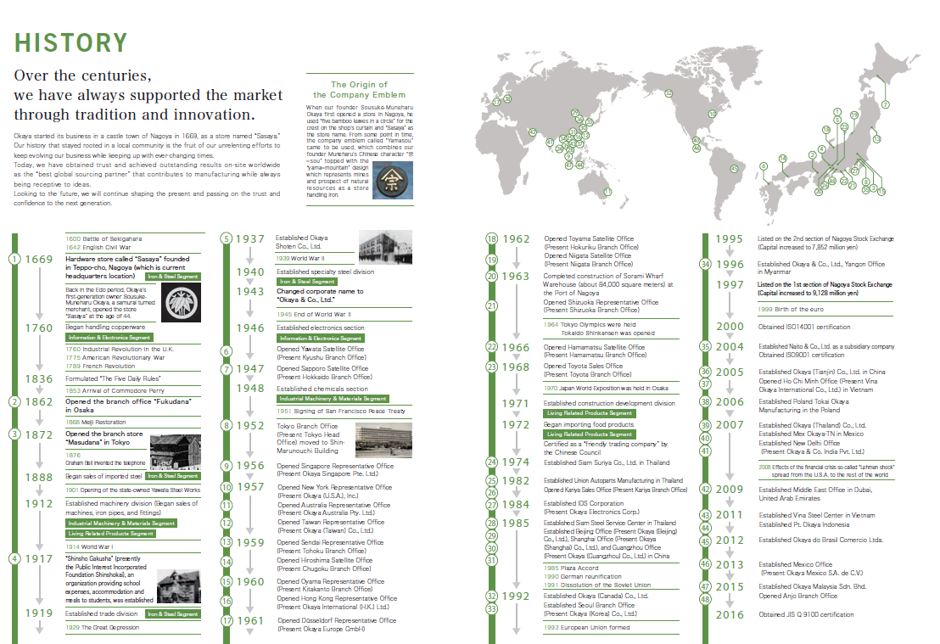Select the year 1995 on the timeline
The height and width of the screenshot is (644, 940).
pyautogui.click(x=729, y=239)
